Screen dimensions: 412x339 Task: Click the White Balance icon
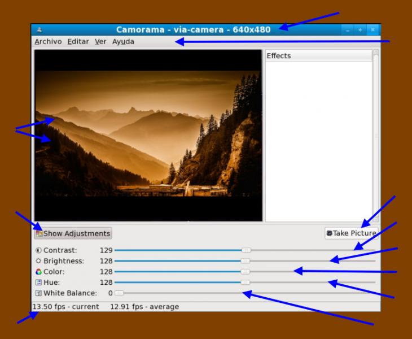tap(38, 293)
